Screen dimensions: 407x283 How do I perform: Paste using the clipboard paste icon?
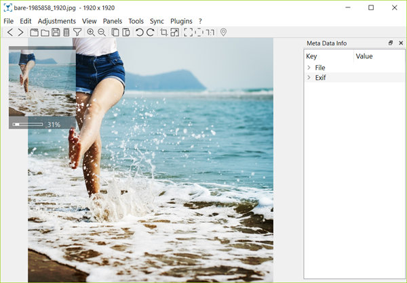click(126, 32)
